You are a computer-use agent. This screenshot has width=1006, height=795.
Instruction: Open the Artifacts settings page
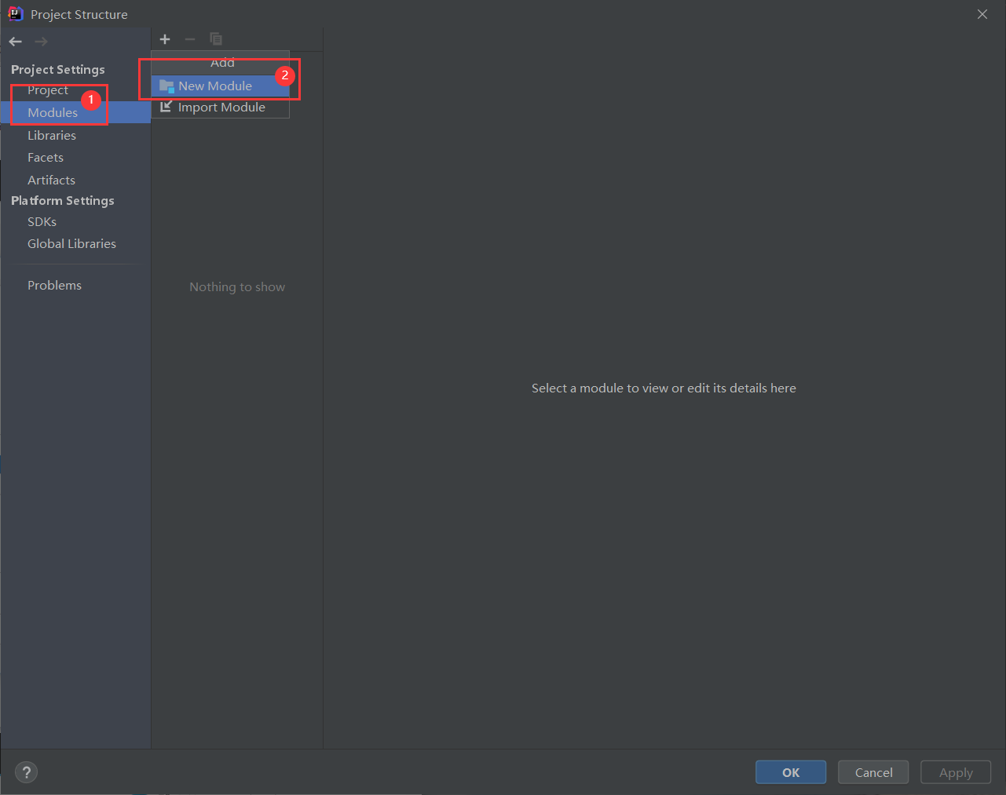pyautogui.click(x=51, y=180)
